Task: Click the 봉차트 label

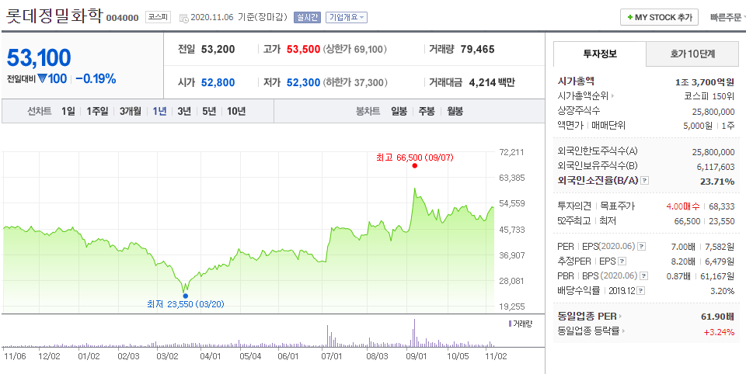Action: [x=368, y=112]
